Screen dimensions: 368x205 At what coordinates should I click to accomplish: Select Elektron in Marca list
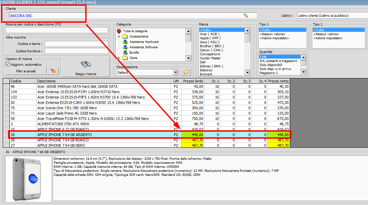point(206,70)
